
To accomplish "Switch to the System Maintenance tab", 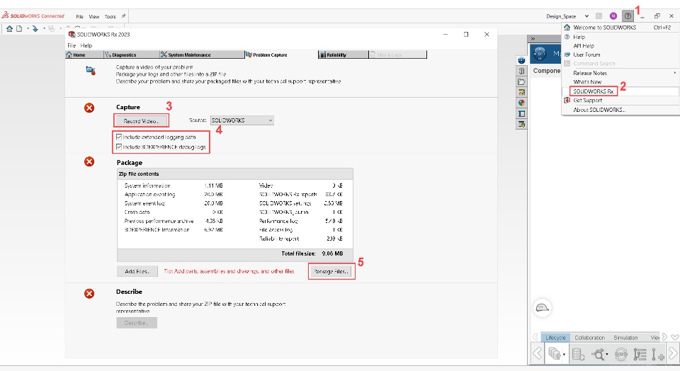I will pyautogui.click(x=202, y=55).
